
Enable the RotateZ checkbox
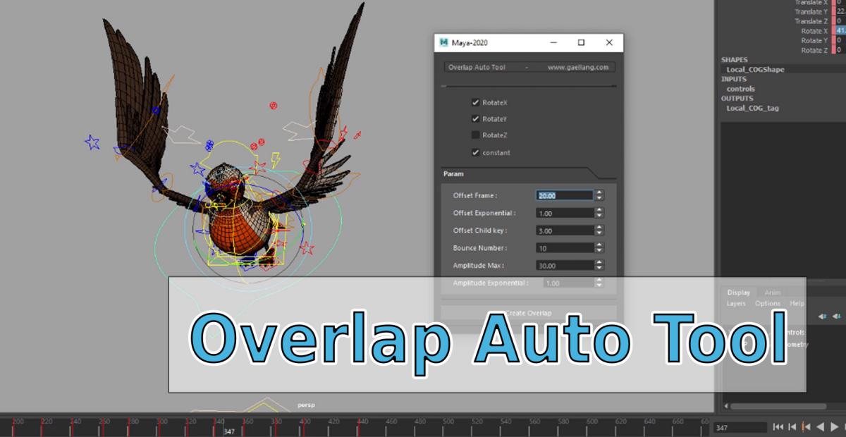point(476,135)
